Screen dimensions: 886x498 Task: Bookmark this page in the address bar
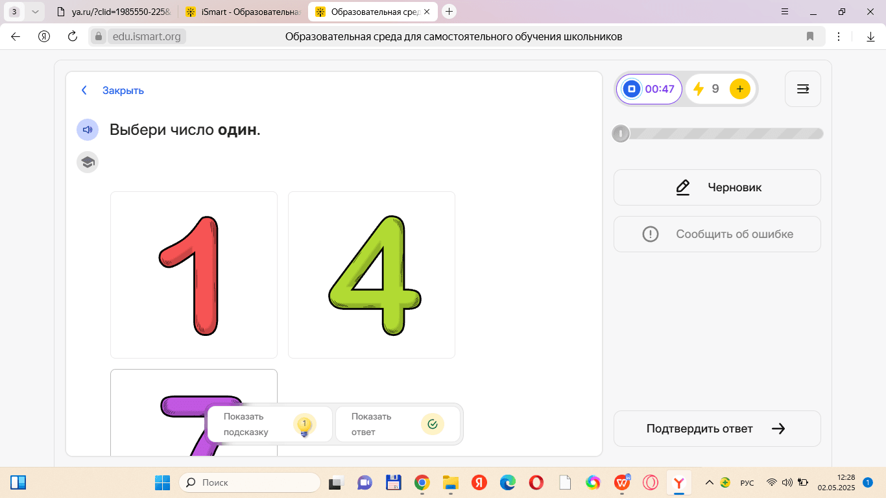click(x=810, y=37)
